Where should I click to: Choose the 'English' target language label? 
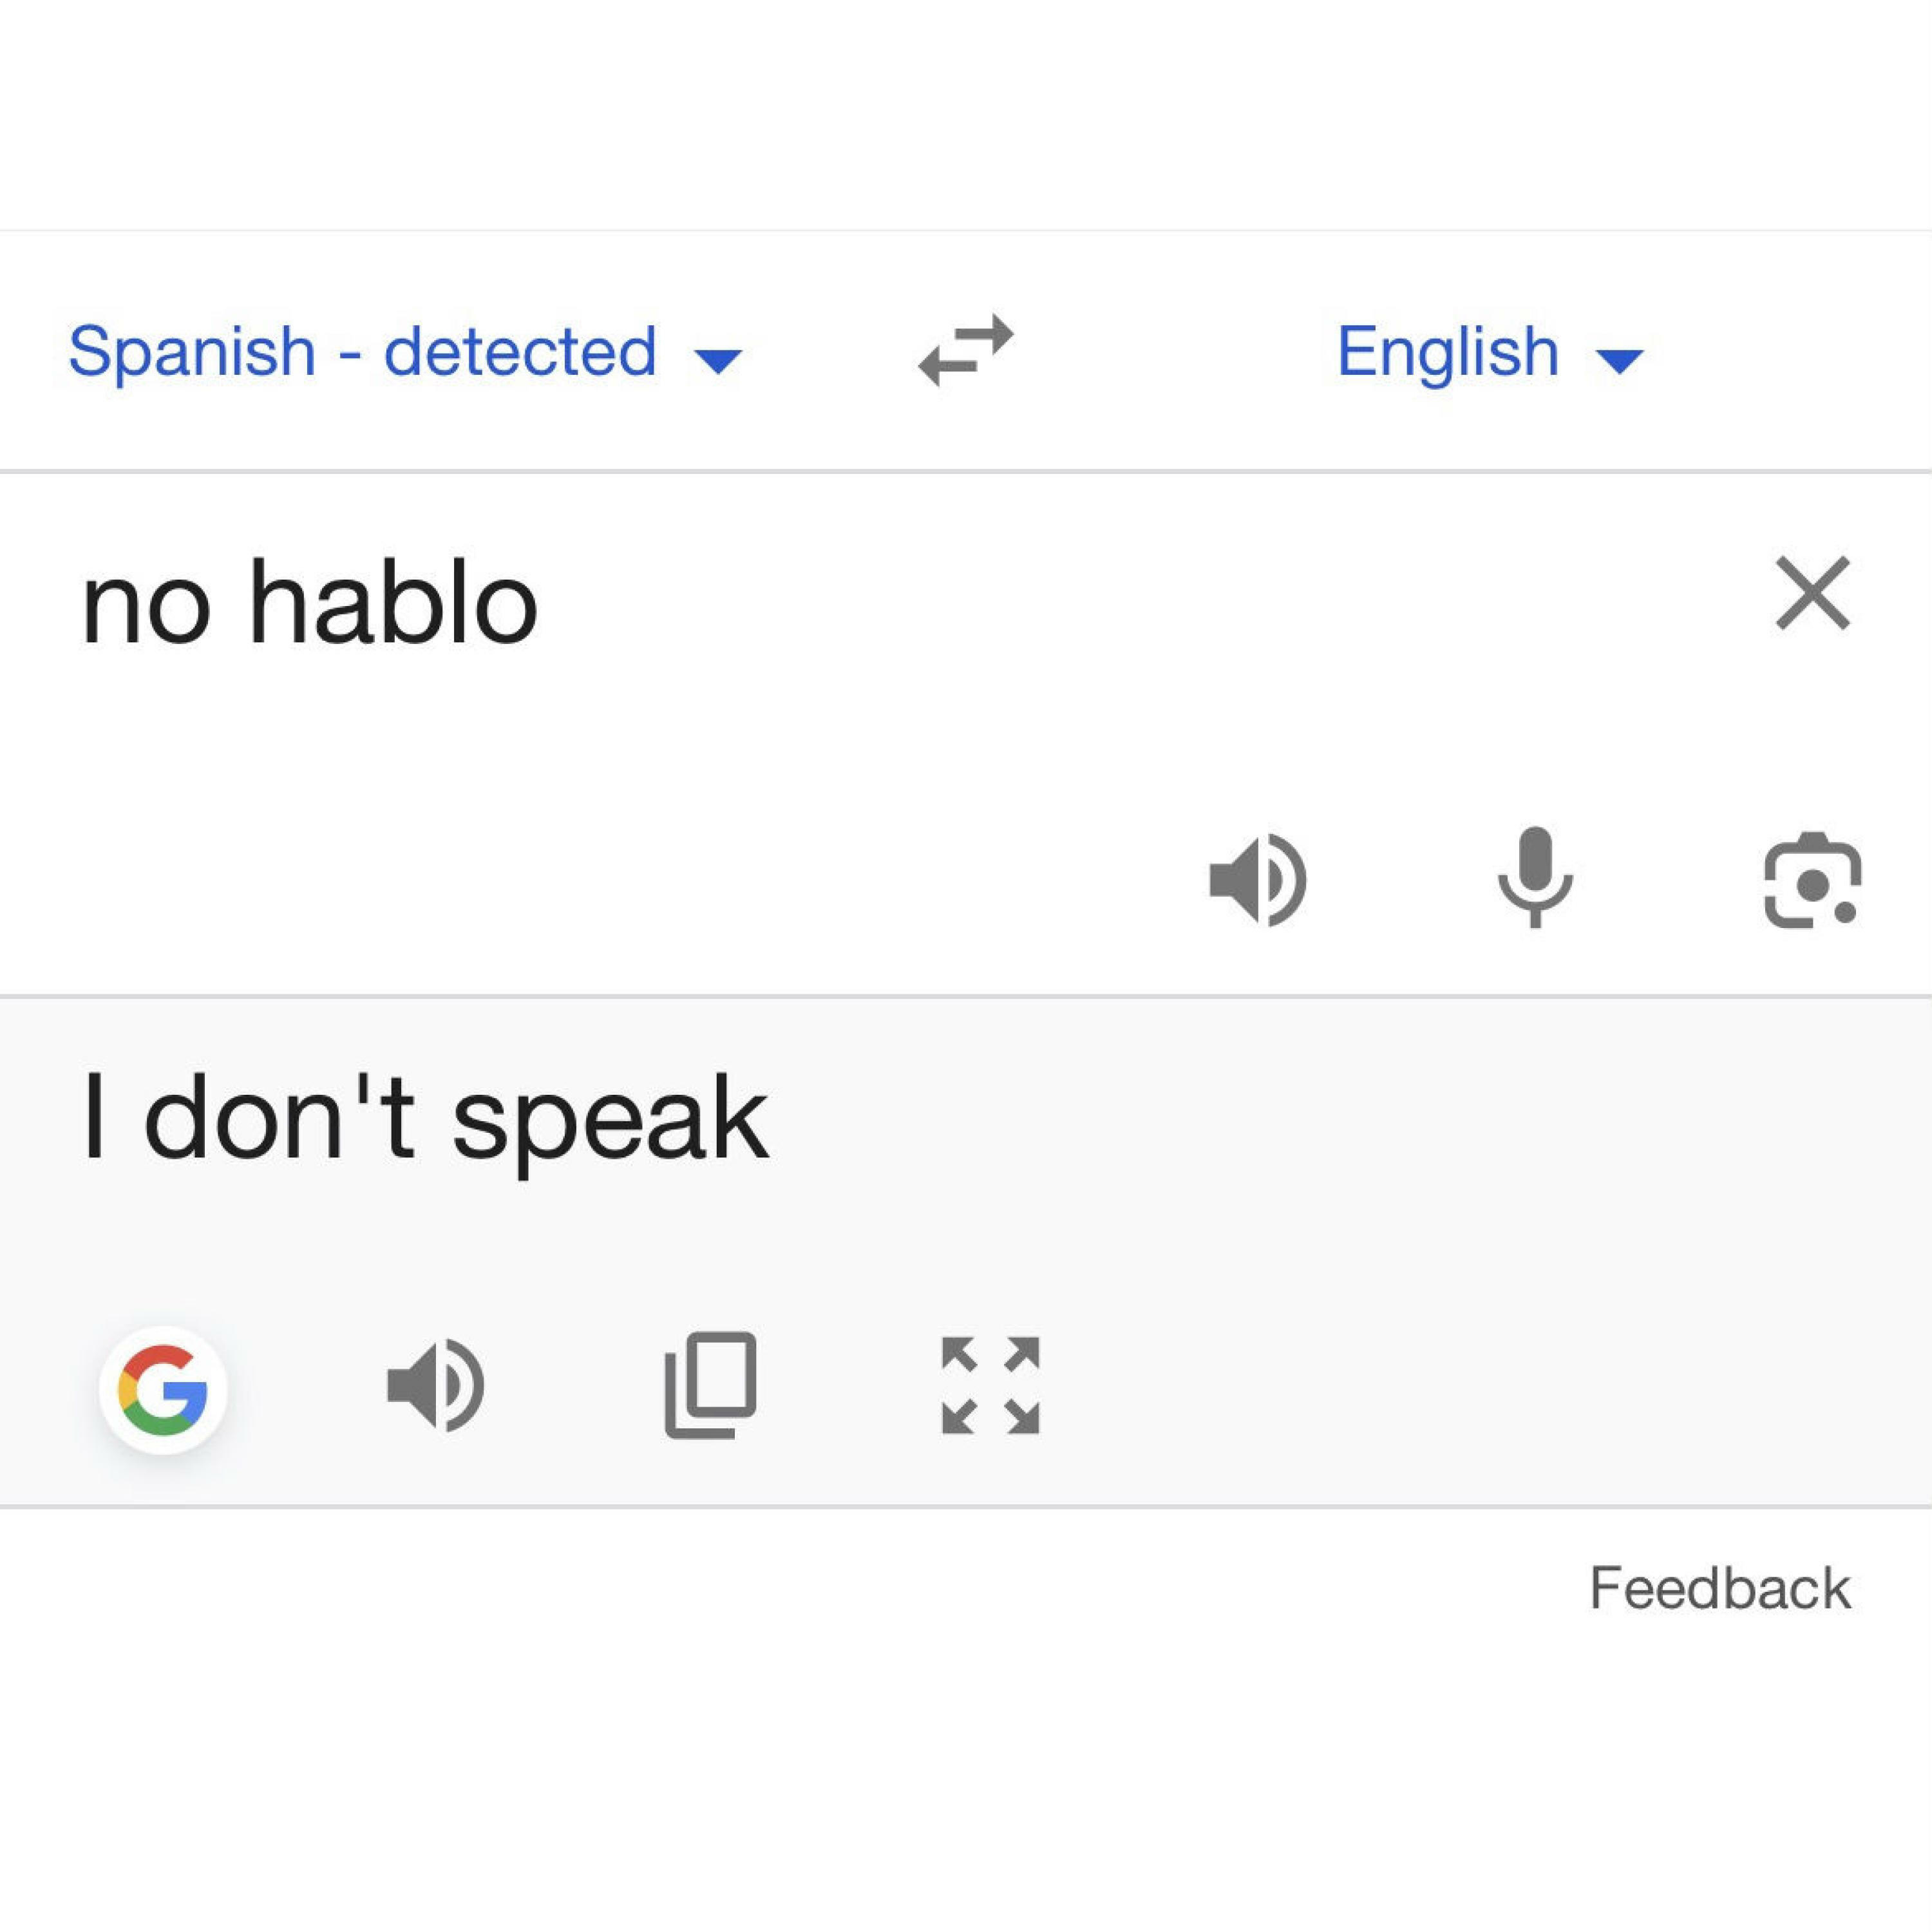(x=1447, y=351)
